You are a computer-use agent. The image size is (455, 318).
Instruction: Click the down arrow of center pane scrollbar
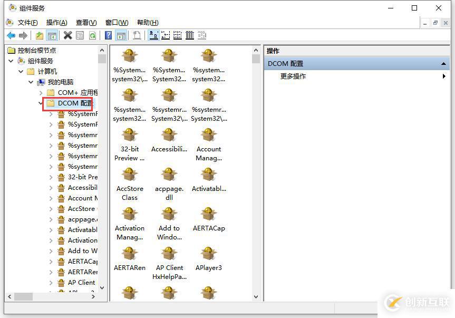pos(256,296)
